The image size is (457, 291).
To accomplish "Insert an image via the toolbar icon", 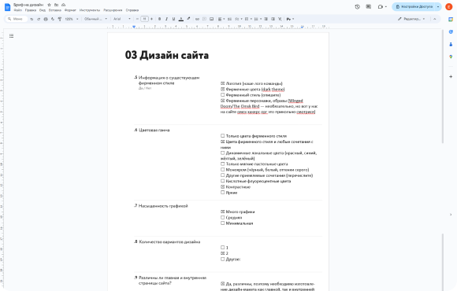I will click(x=212, y=19).
